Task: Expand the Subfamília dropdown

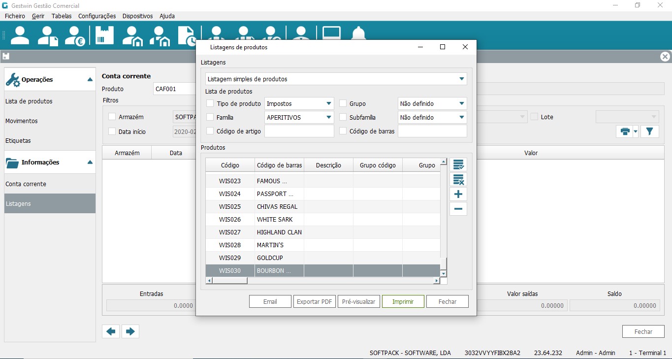Action: click(x=461, y=118)
